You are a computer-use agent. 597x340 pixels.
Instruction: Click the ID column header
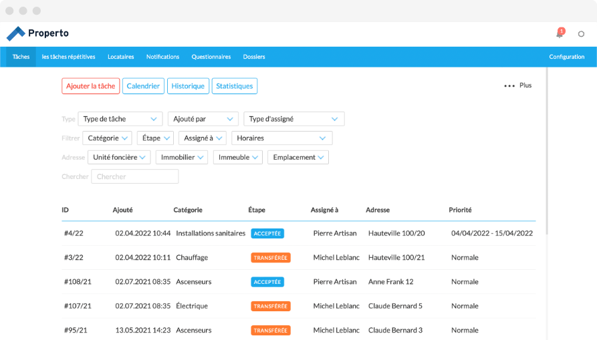(65, 210)
